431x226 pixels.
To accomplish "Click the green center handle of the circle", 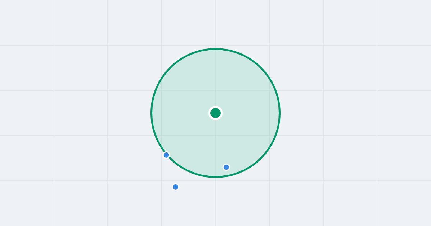I will tap(215, 113).
